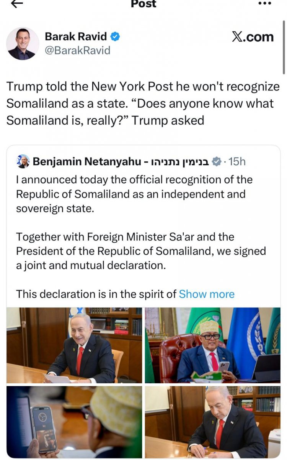This screenshot has height=460, width=287.
Task: Click Barak Ravid's profile picture
Action: coord(23,43)
